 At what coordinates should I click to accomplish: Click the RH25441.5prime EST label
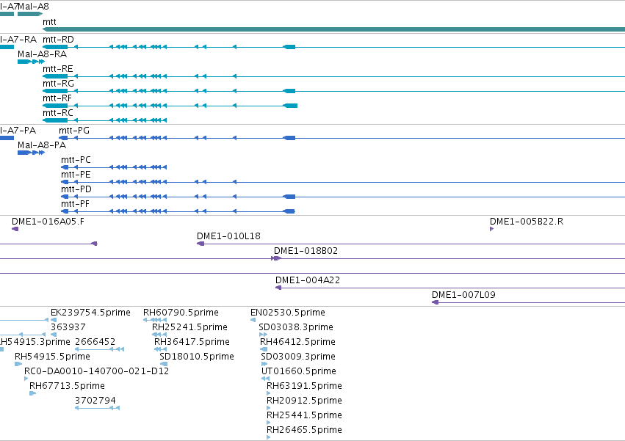point(304,415)
